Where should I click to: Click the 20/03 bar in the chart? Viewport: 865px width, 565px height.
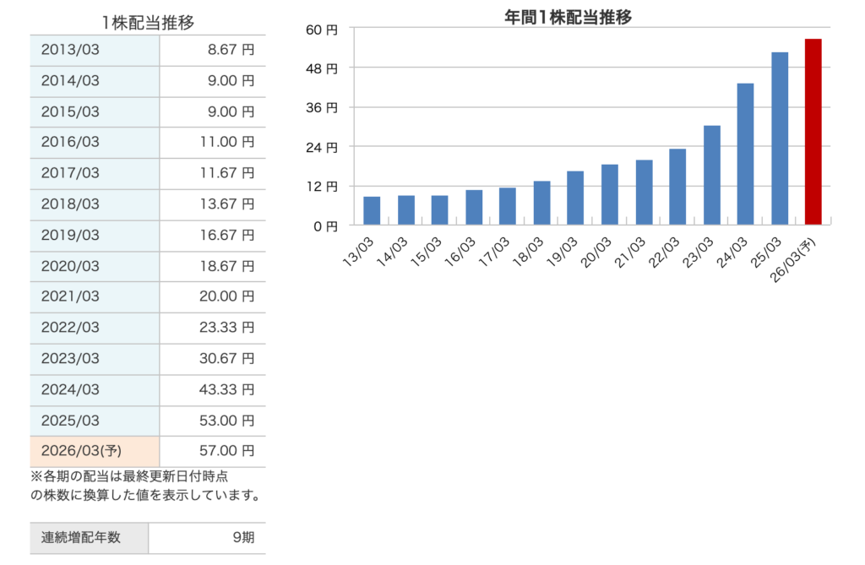coord(609,194)
